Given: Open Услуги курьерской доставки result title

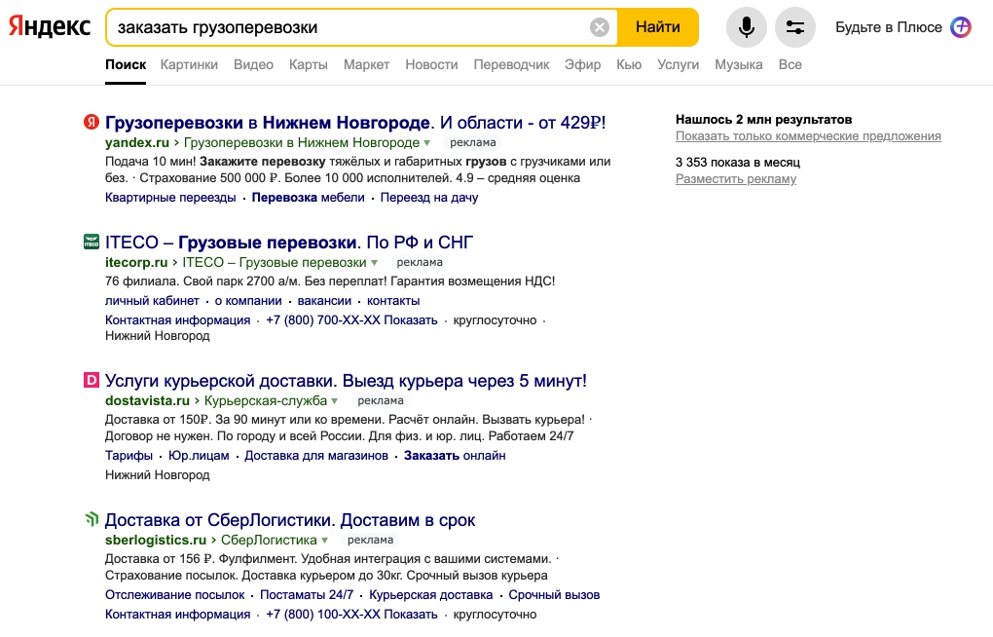Looking at the screenshot, I should [346, 380].
